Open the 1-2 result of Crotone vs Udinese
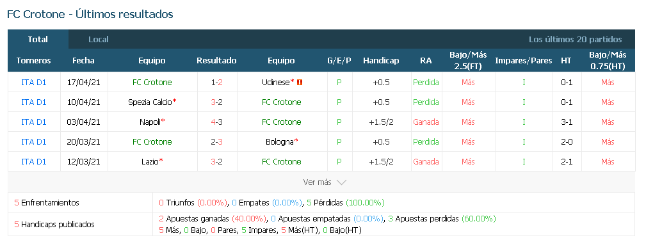 pyautogui.click(x=216, y=83)
